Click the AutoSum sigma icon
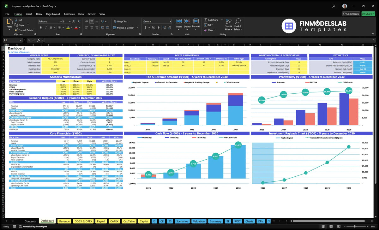This screenshot has width=379, height=230. click(206, 20)
